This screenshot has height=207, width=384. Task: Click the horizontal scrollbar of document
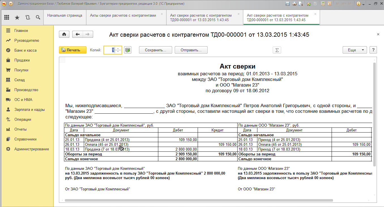point(199,200)
